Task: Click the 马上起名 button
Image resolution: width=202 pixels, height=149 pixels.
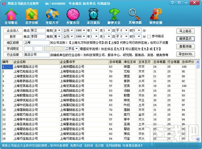Action: pos(185,31)
